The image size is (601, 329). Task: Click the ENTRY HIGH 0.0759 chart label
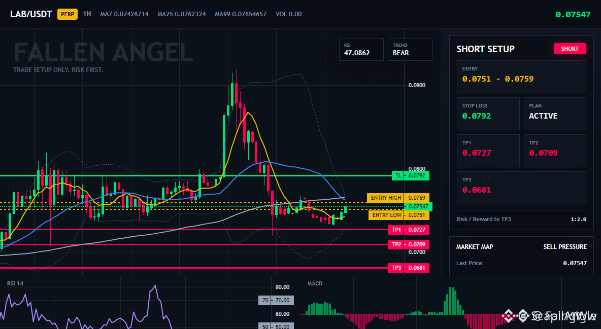pos(398,198)
